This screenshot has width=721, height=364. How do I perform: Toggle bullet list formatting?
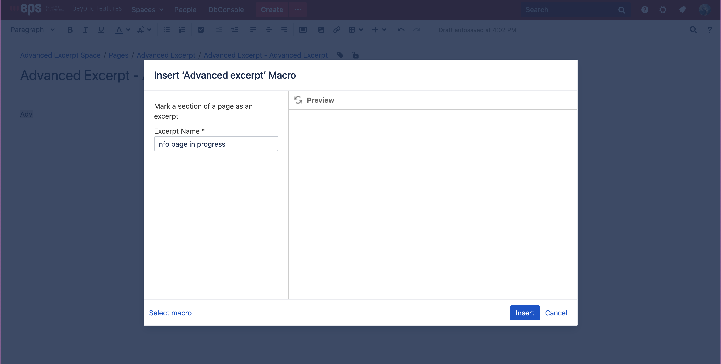pos(166,30)
